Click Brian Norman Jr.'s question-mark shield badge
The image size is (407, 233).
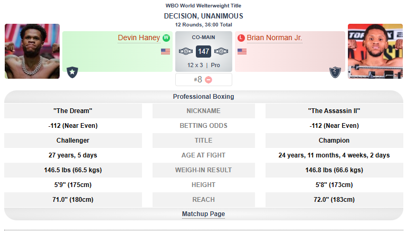(x=335, y=72)
